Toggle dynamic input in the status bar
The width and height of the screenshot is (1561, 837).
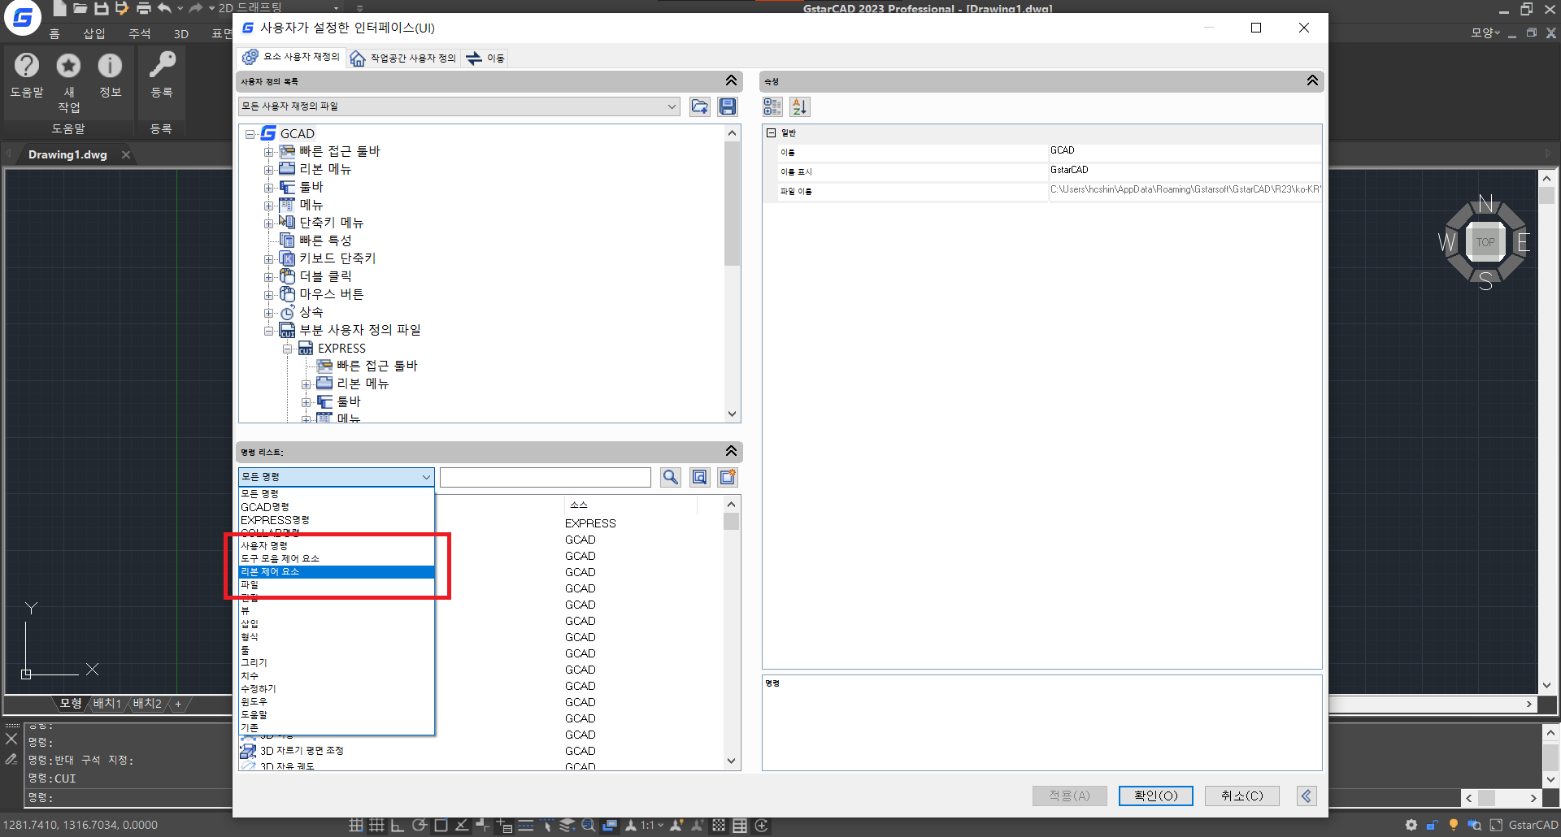[x=504, y=825]
